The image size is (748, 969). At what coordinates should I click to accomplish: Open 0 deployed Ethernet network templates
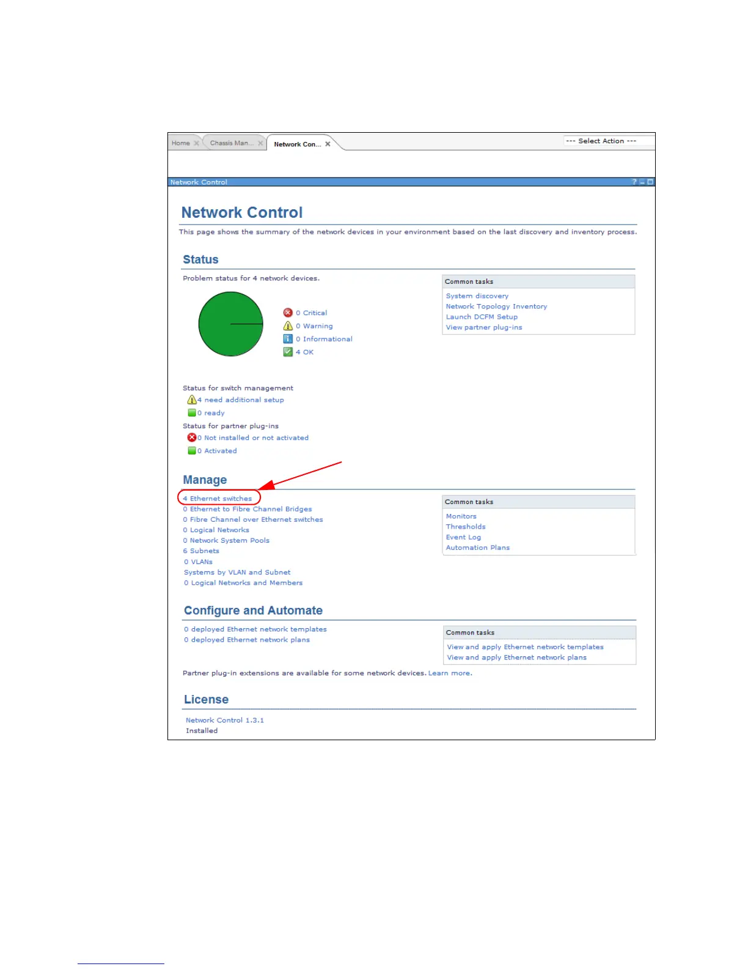[x=255, y=629]
